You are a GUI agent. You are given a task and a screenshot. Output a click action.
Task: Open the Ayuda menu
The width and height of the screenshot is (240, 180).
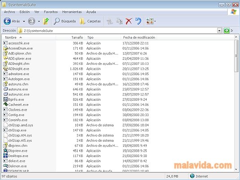tap(91, 12)
